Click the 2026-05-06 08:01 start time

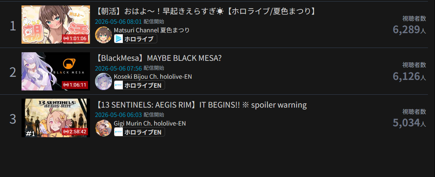(119, 21)
